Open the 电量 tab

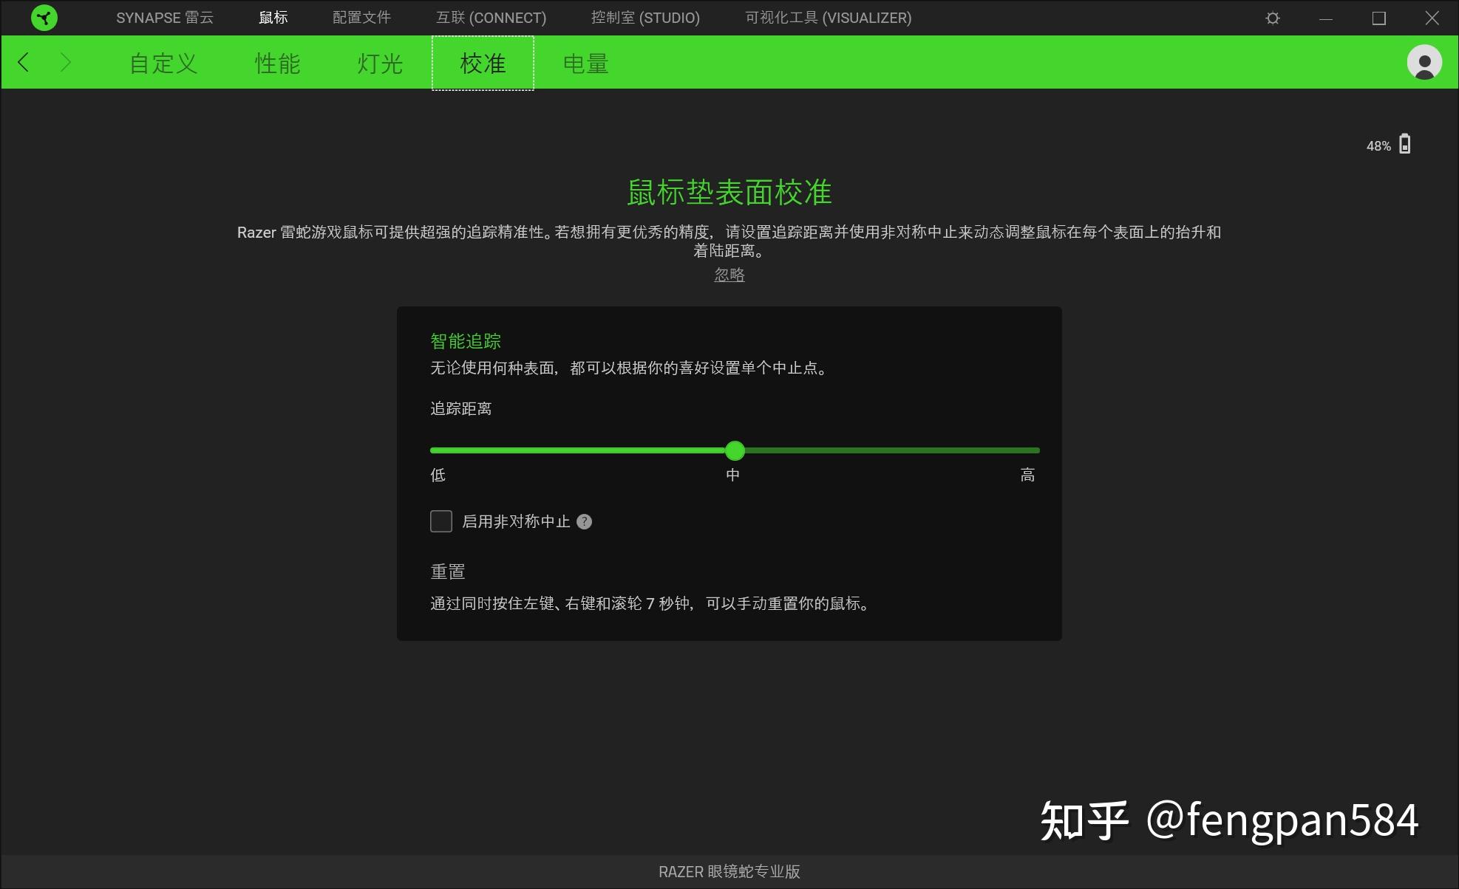click(586, 63)
